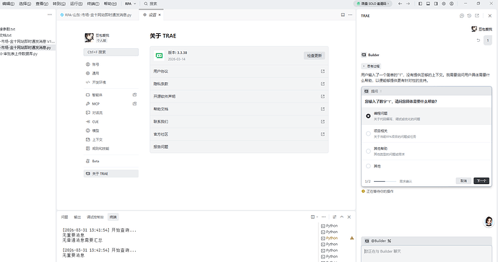Click the popup icon beside MCP
This screenshot has width=498, height=262.
135,103
